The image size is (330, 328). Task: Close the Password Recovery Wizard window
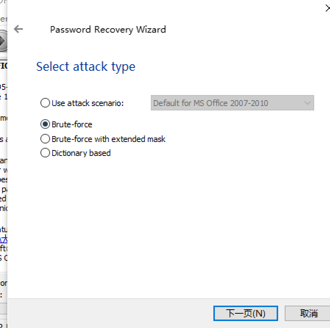327,8
